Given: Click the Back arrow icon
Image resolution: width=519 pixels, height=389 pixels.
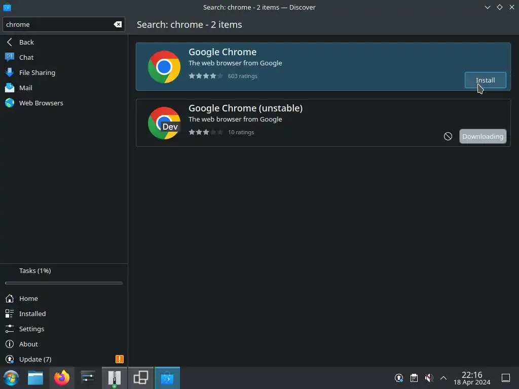Looking at the screenshot, I should coord(10,42).
